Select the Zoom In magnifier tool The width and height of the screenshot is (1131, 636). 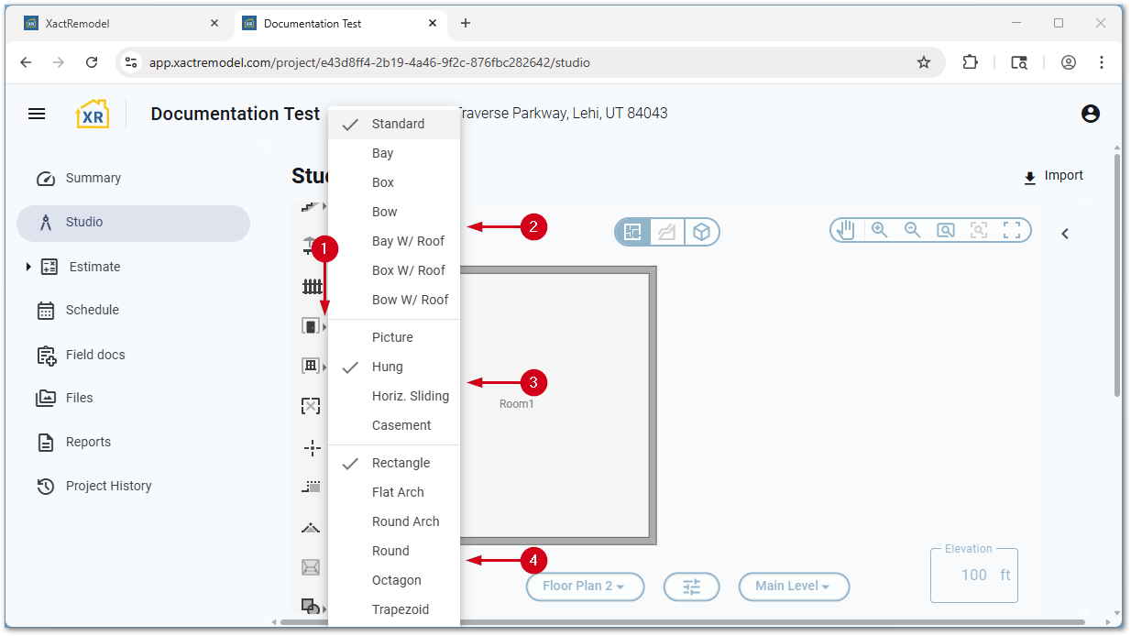pos(879,230)
